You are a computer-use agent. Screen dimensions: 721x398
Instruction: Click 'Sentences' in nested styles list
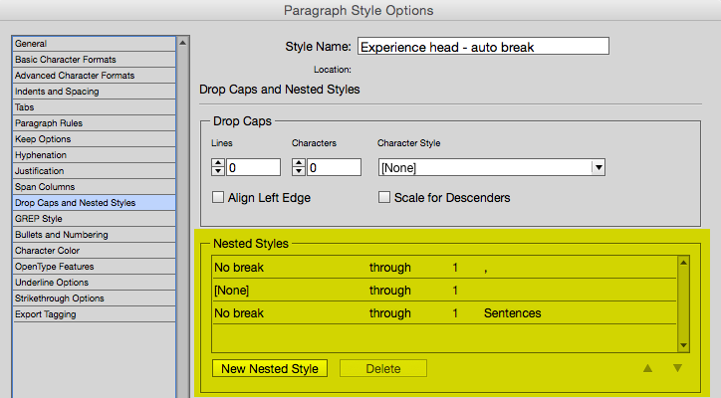coord(512,313)
